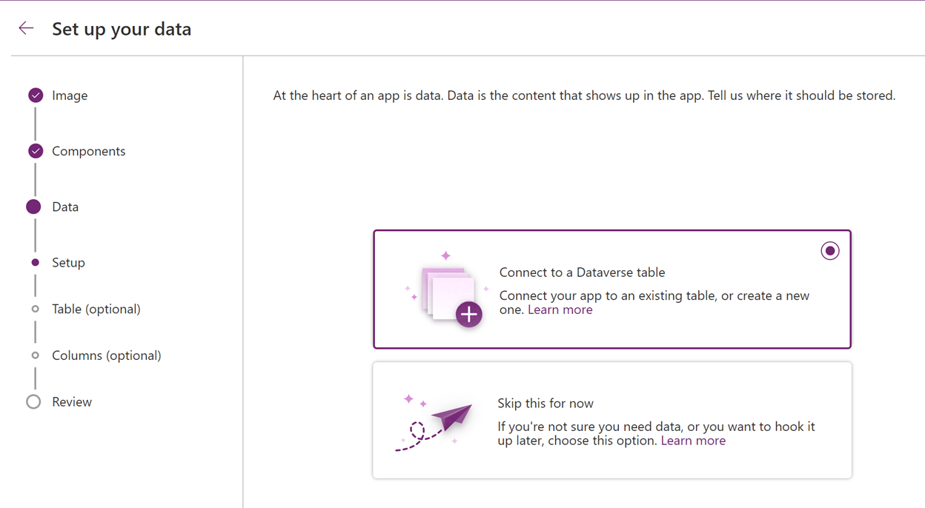Image resolution: width=925 pixels, height=508 pixels.
Task: Jump to the Review step label
Action: pos(72,402)
